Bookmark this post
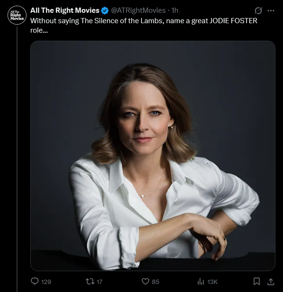This screenshot has width=283, height=292. (257, 282)
